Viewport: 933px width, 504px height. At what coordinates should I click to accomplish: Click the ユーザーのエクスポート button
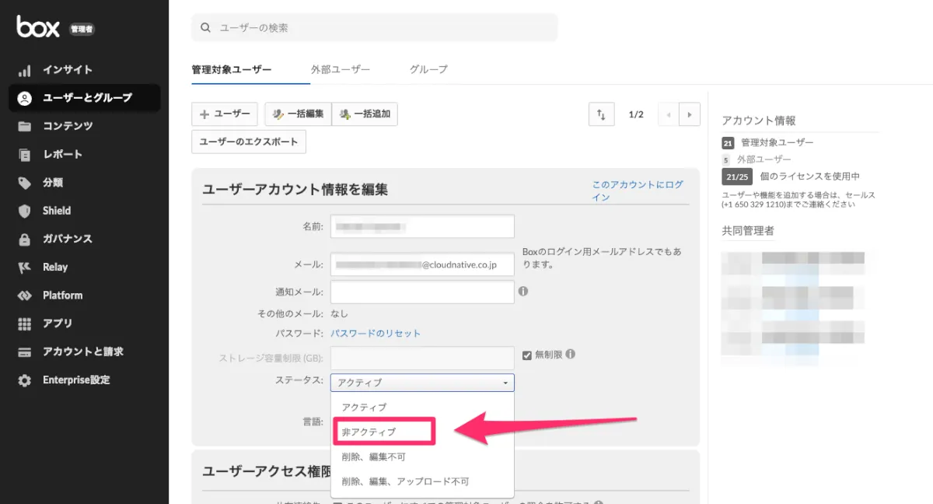point(249,142)
